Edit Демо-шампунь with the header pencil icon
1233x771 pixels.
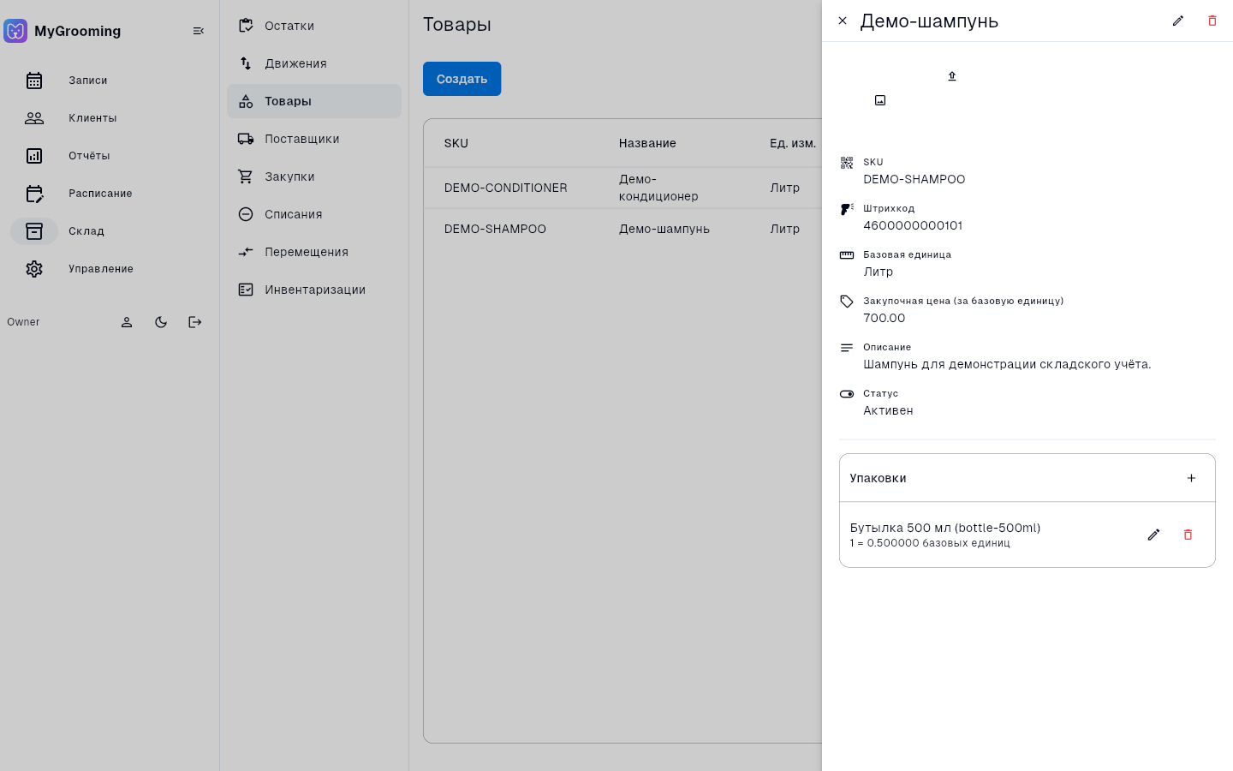coord(1178,21)
